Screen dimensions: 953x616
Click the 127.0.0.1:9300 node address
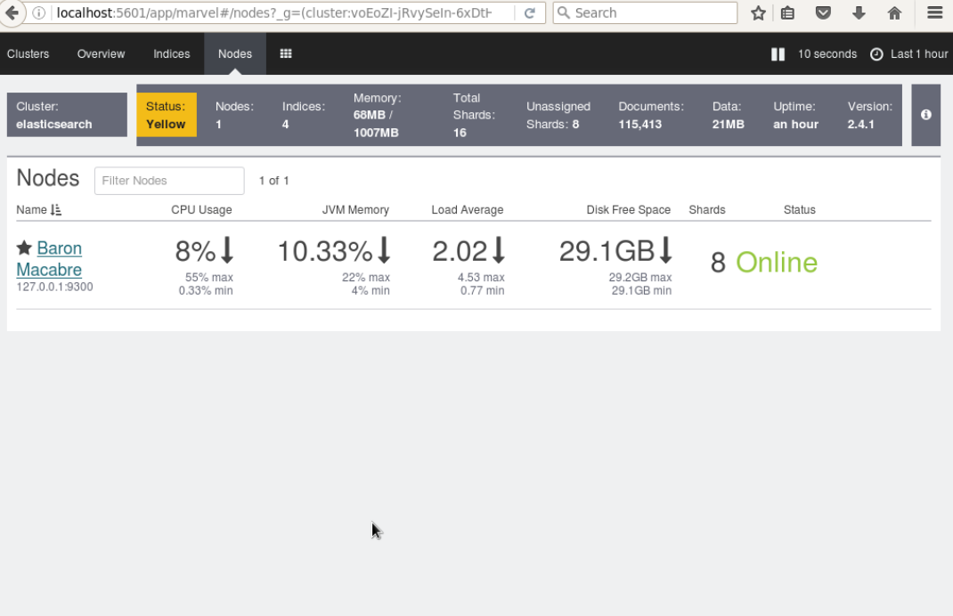pyautogui.click(x=54, y=287)
